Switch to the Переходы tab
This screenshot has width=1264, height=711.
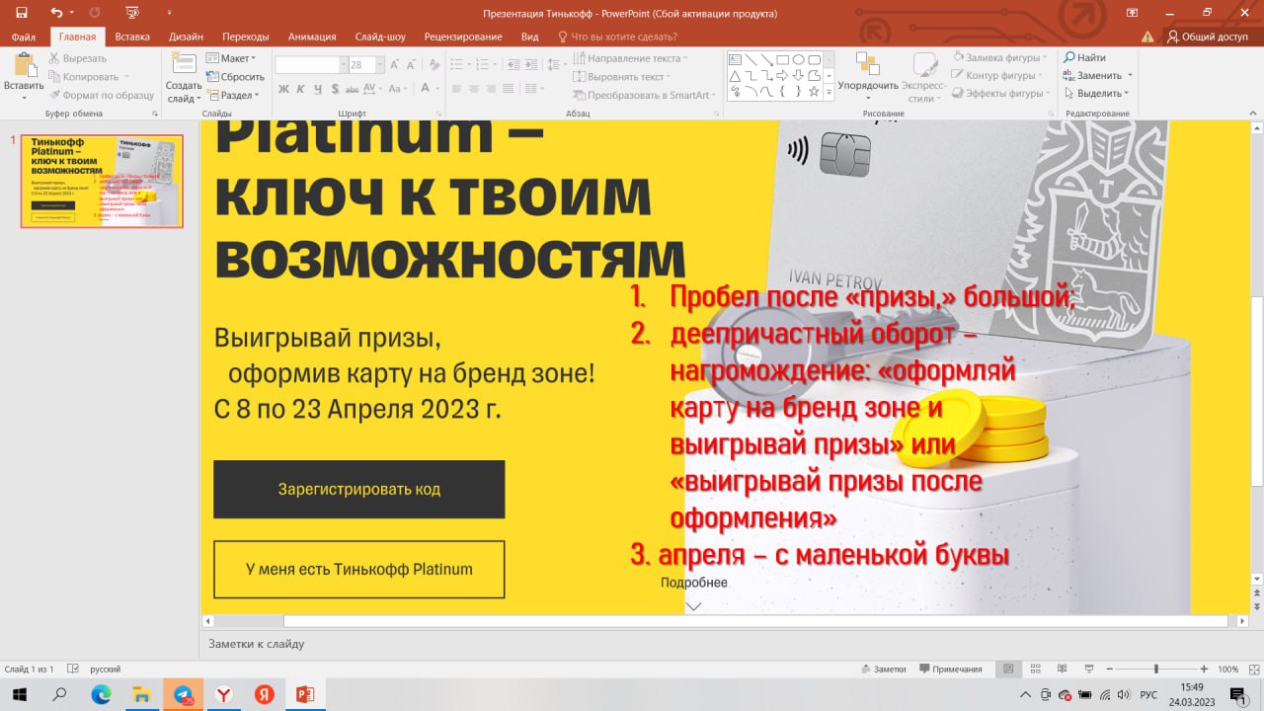pyautogui.click(x=246, y=37)
